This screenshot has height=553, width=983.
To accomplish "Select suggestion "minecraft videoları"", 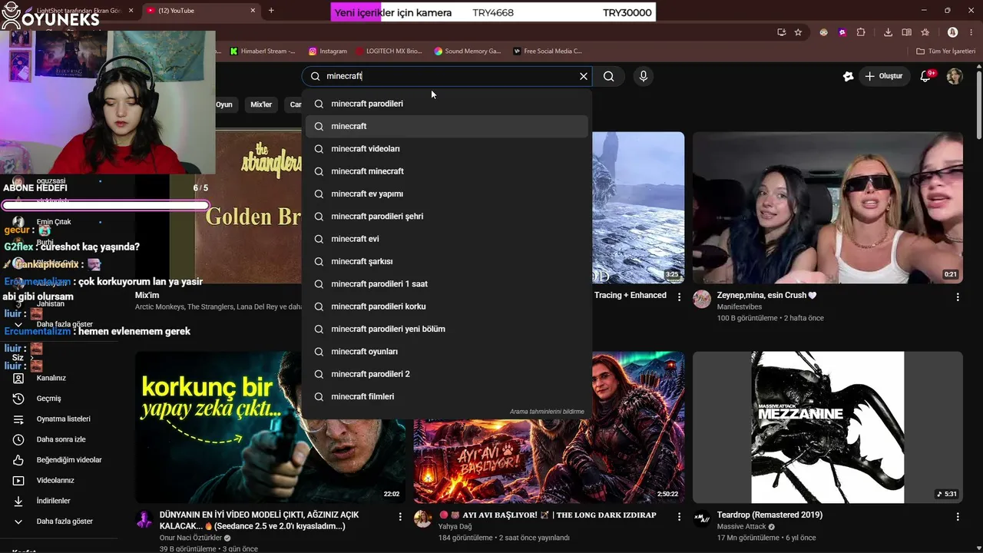I will point(447,148).
